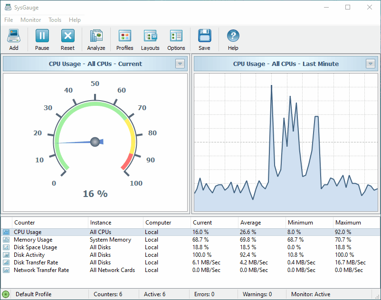Image resolution: width=381 pixels, height=300 pixels.
Task: Open the File menu
Action: coord(9,20)
